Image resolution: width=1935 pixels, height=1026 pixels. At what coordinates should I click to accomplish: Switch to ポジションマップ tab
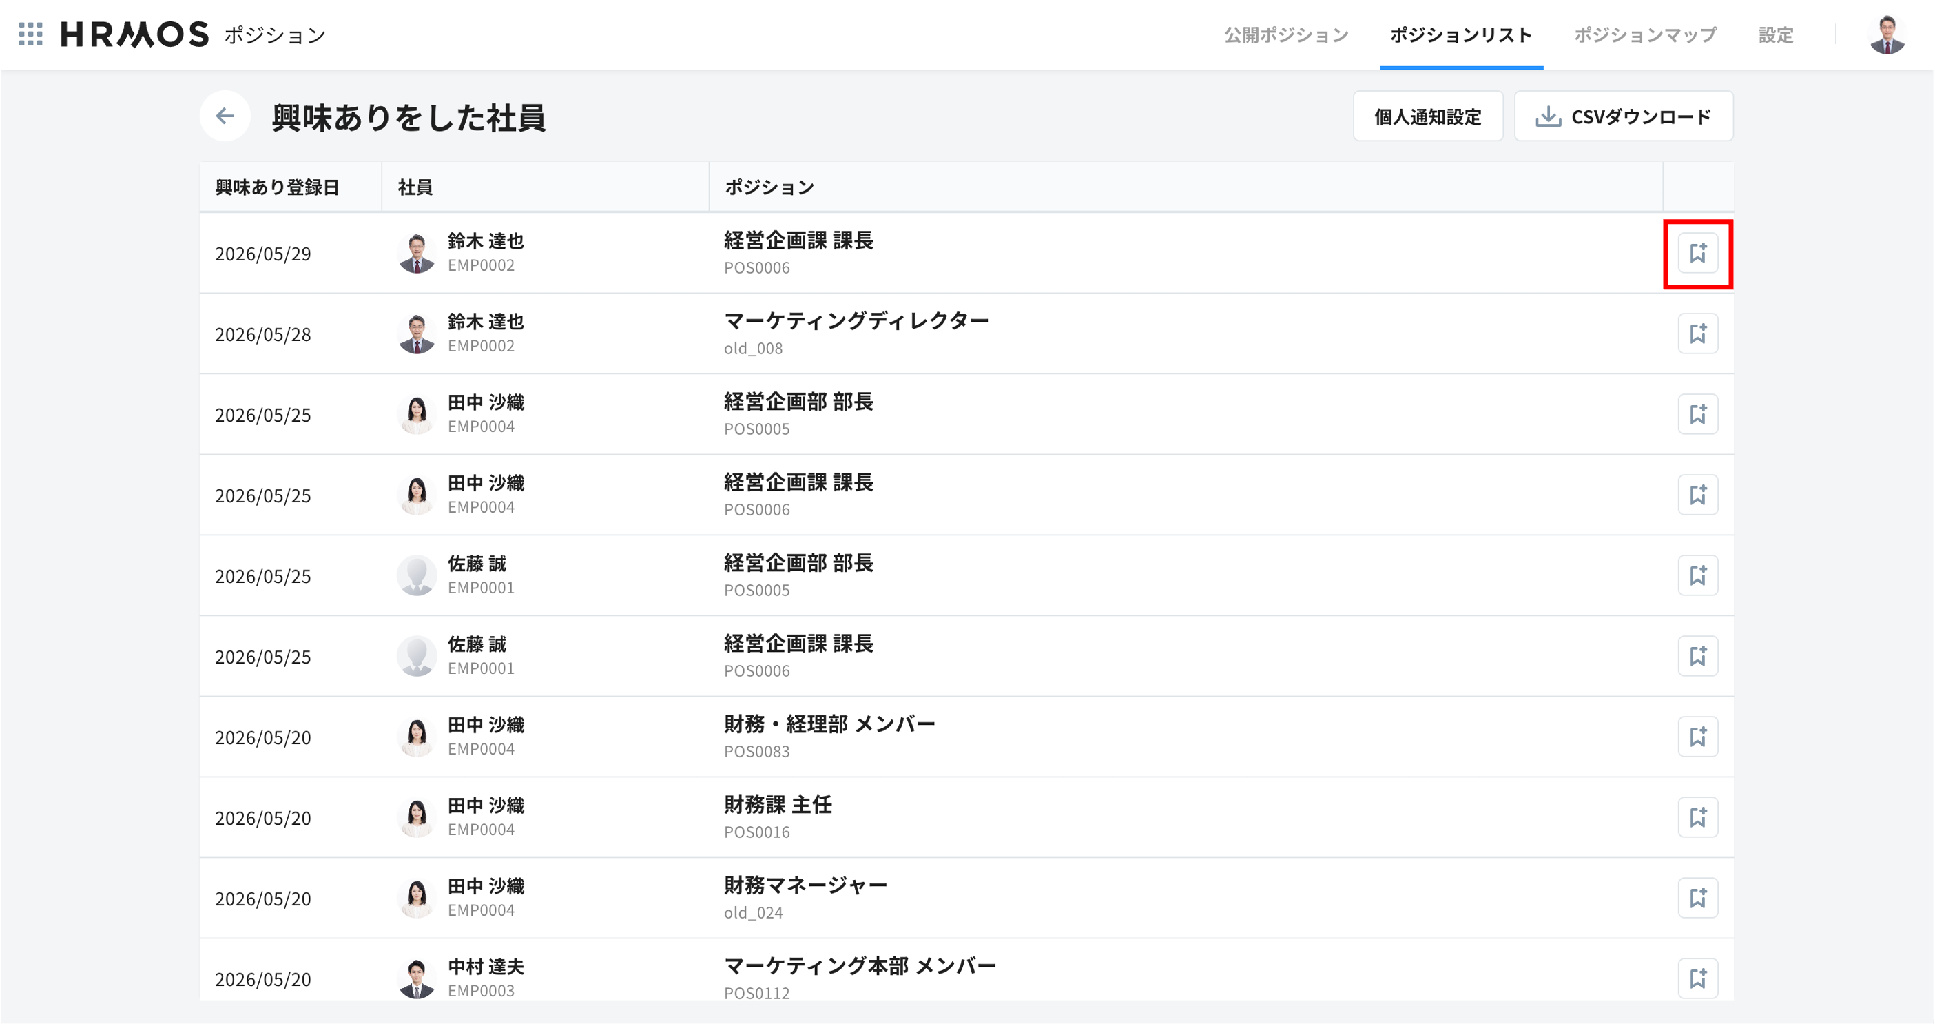tap(1645, 34)
